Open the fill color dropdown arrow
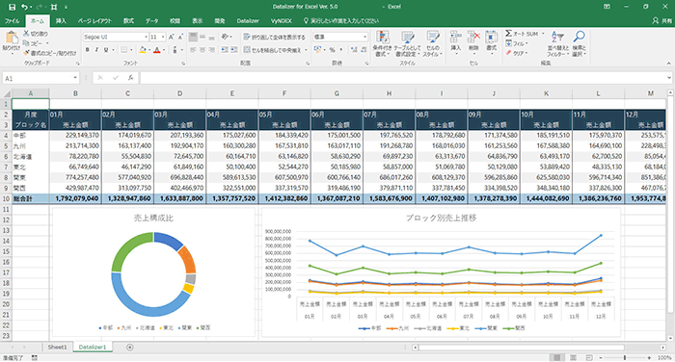 point(148,50)
